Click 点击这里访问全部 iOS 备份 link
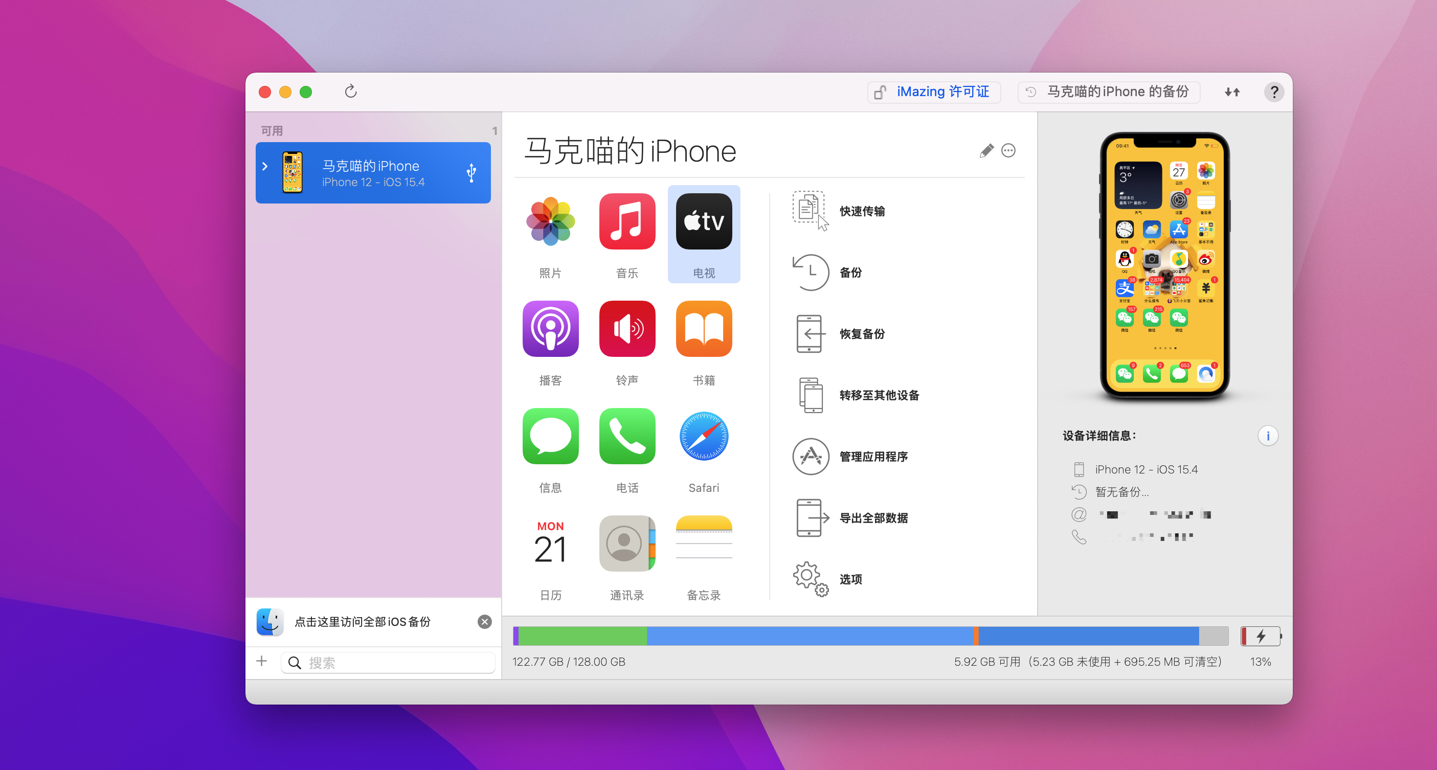The image size is (1437, 770). click(362, 622)
